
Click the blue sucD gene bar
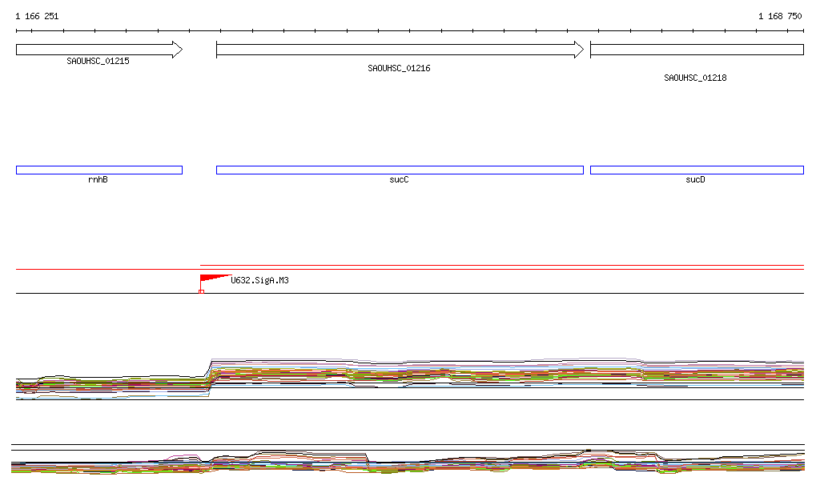point(696,170)
